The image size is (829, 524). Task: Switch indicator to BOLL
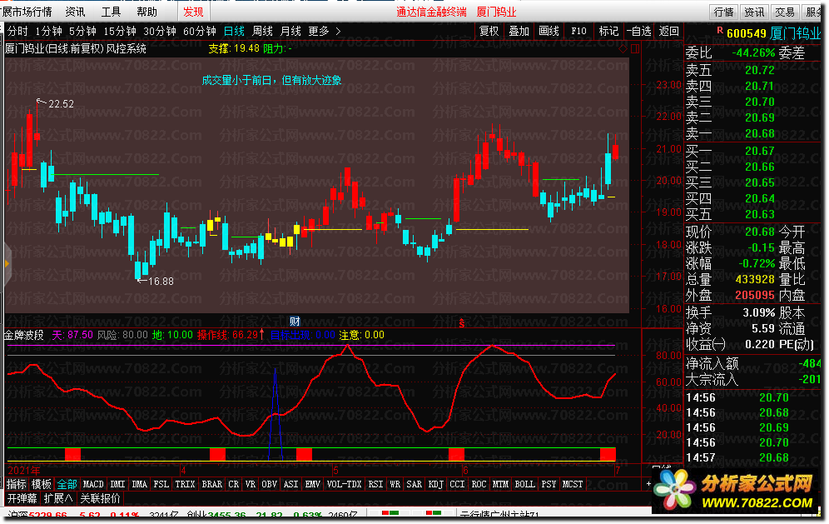(525, 484)
